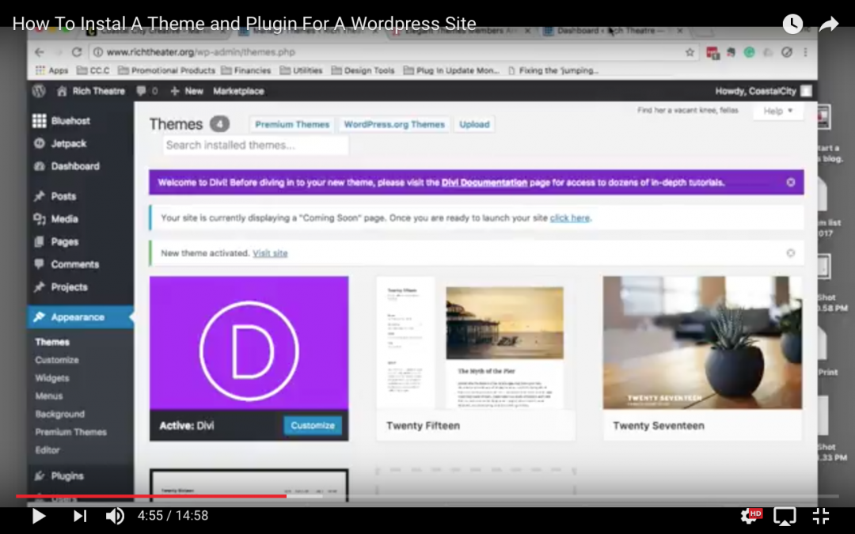Reload the browser page
Image resolution: width=855 pixels, height=534 pixels.
pyautogui.click(x=77, y=52)
